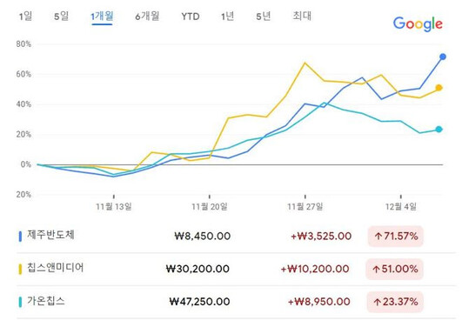The width and height of the screenshot is (469, 327).
Task: Click the teal endpoint dot on the chart
Action: (439, 130)
